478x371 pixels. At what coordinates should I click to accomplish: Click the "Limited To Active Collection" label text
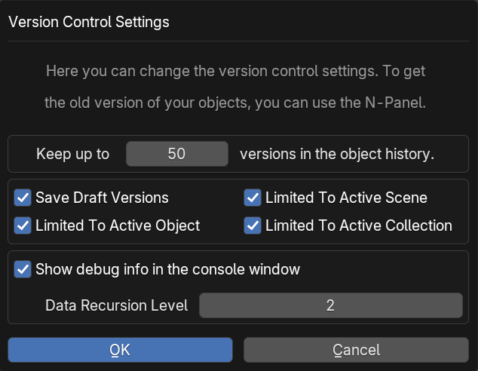coord(359,225)
